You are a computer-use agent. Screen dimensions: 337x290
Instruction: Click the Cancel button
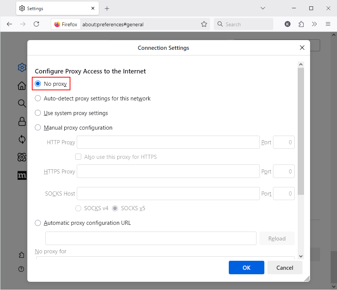(x=285, y=268)
